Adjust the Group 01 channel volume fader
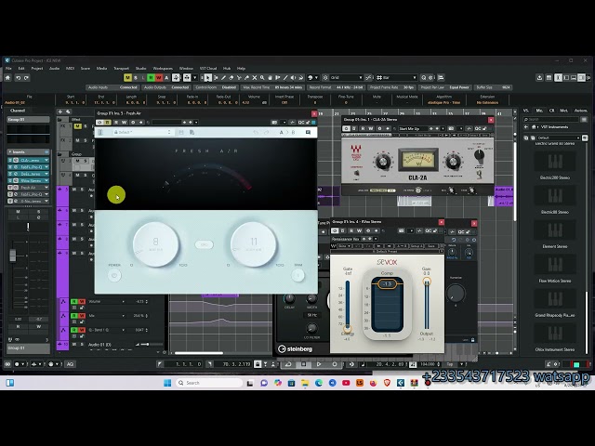This screenshot has height=446, width=595. click(x=13, y=256)
